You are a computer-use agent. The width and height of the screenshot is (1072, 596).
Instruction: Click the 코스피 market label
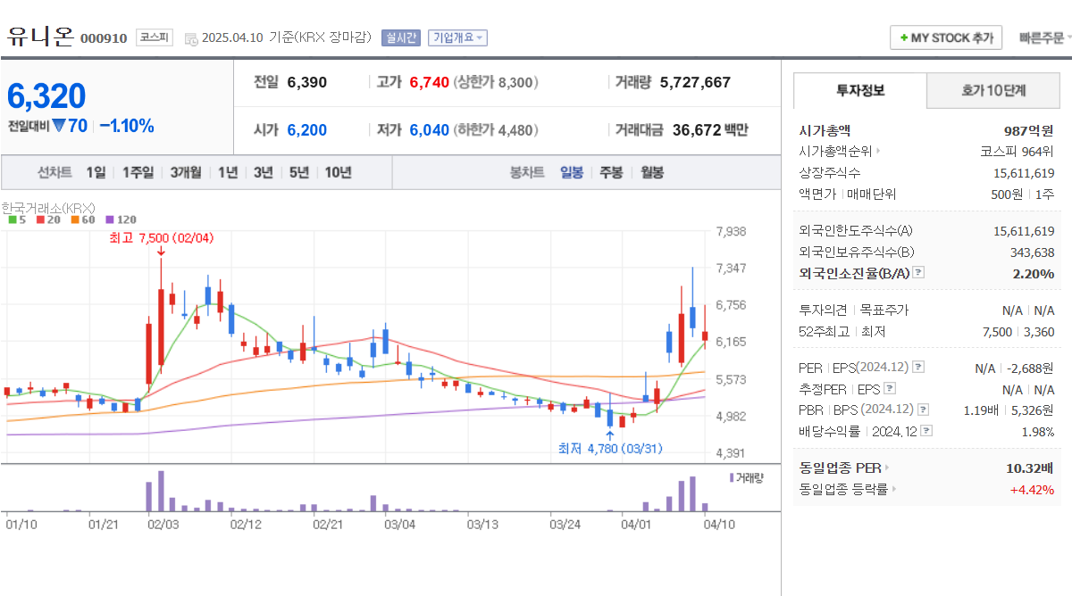click(154, 37)
